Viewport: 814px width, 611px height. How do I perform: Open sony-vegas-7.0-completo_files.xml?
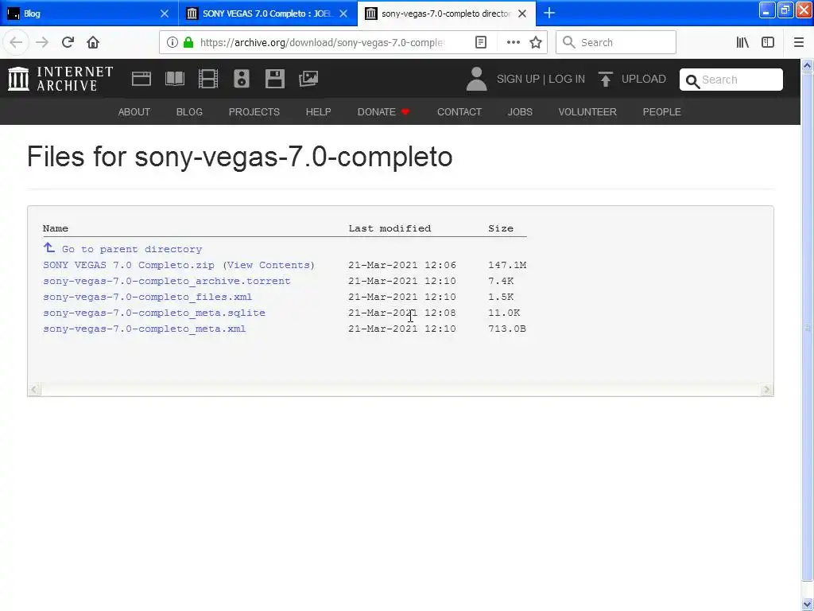pos(147,298)
